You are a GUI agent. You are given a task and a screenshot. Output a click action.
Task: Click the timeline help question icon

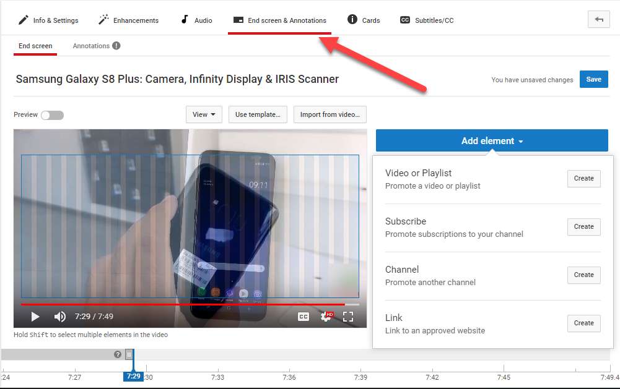point(118,354)
